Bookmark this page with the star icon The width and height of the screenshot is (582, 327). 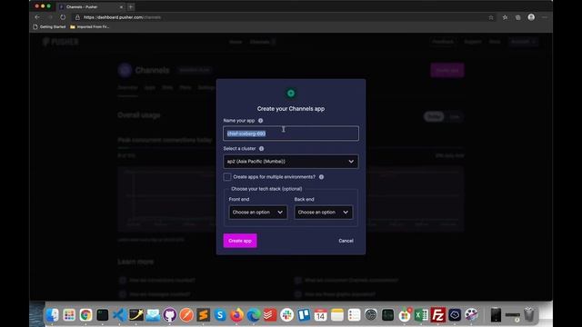[491, 17]
